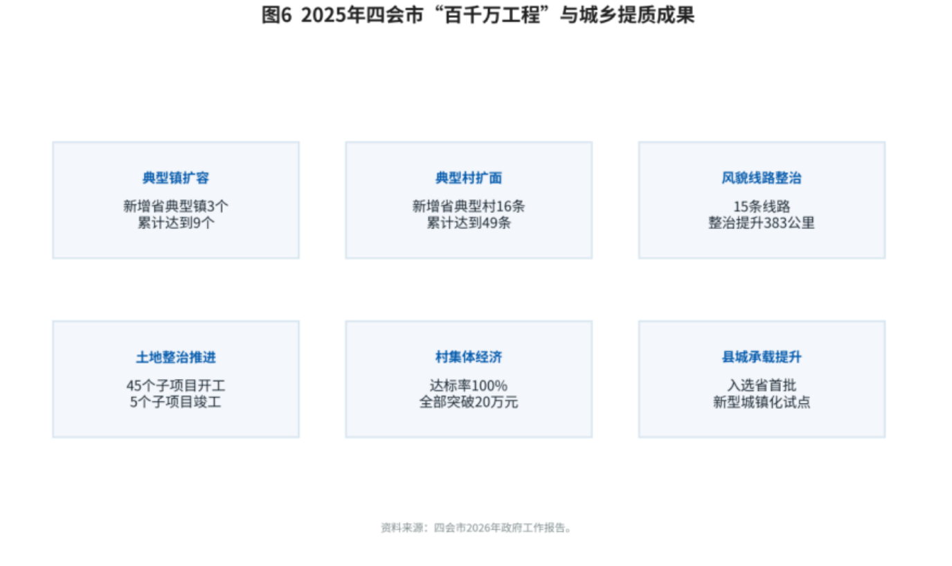Click the source note "资料来源：四会市2026年政府工作报告"
This screenshot has width=952, height=566.
(476, 528)
